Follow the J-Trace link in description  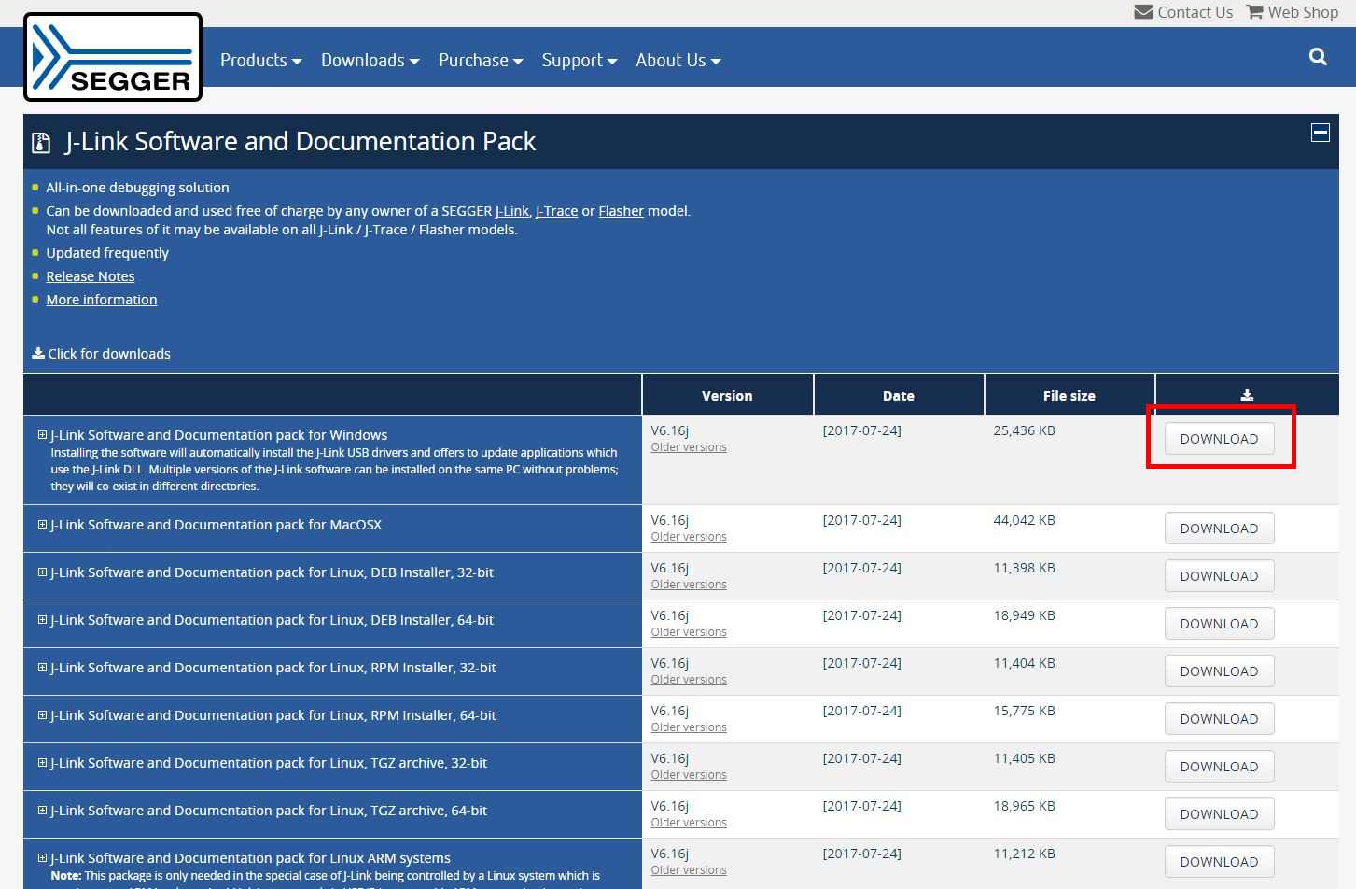(x=556, y=211)
